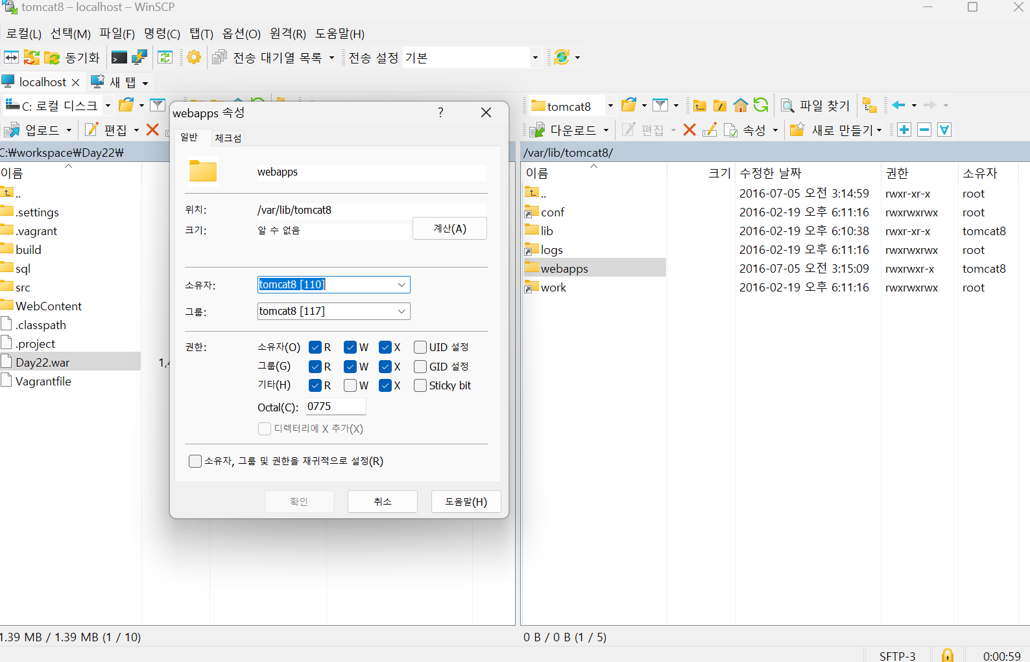Enable the Sticky bit checkbox
The height and width of the screenshot is (662, 1030).
coord(420,385)
